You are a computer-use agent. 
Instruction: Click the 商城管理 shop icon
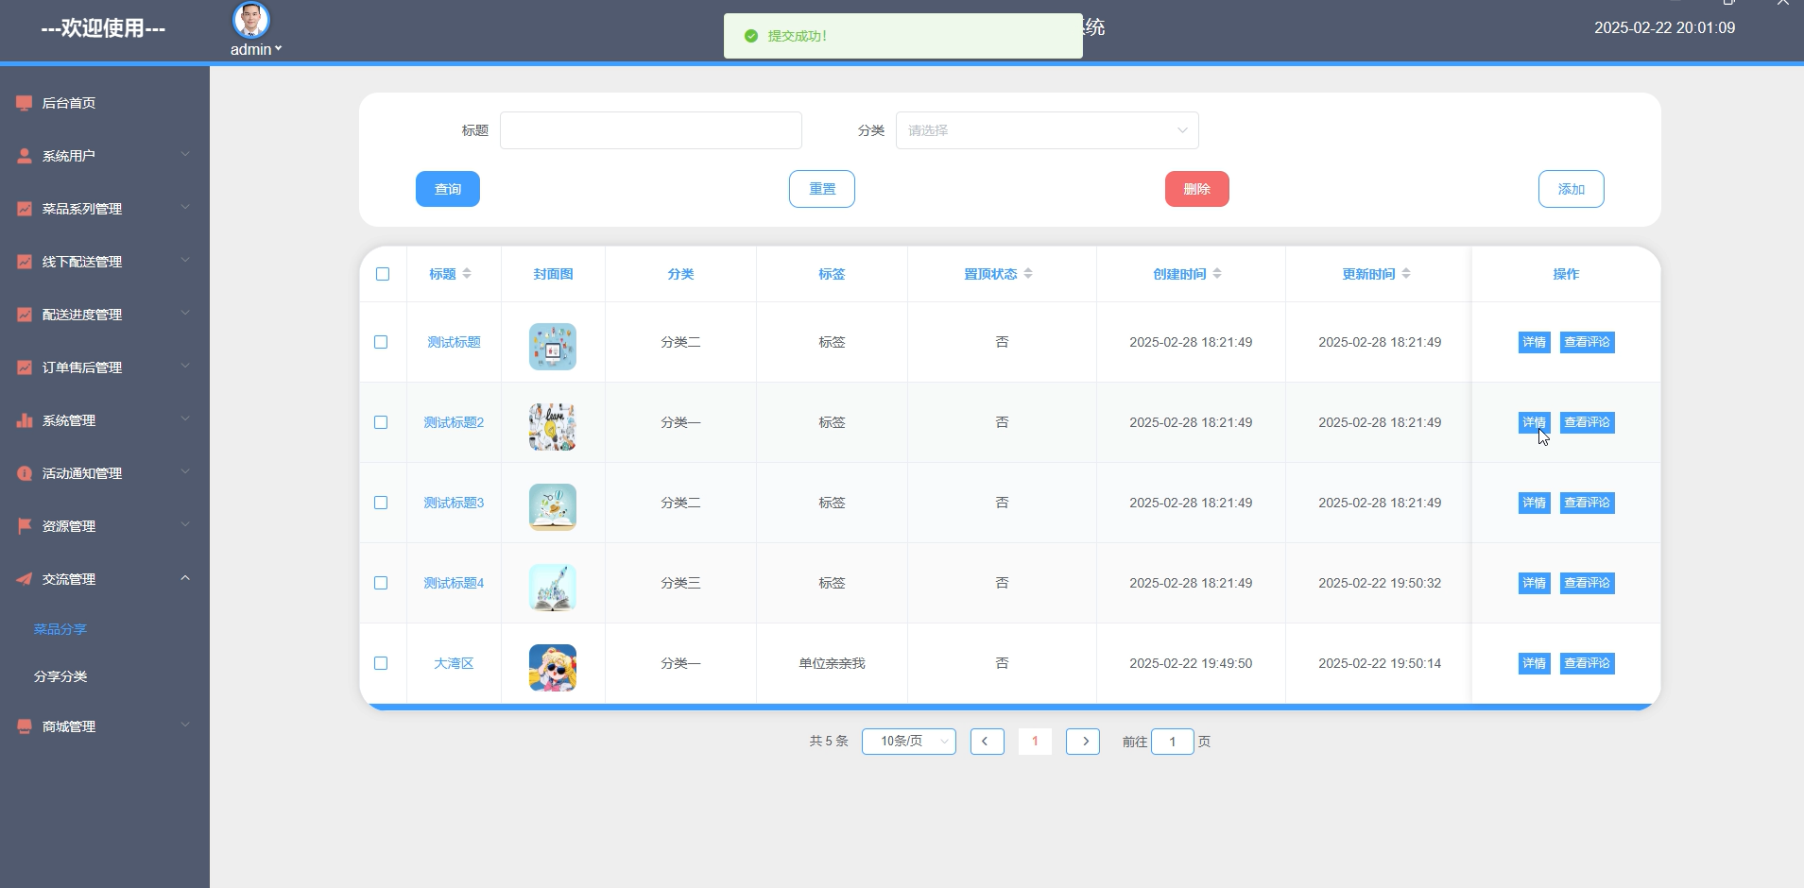(x=25, y=726)
